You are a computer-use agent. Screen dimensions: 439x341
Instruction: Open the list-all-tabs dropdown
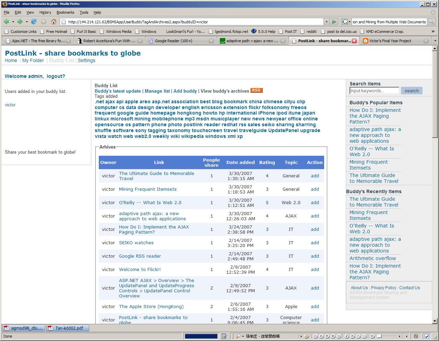435,41
